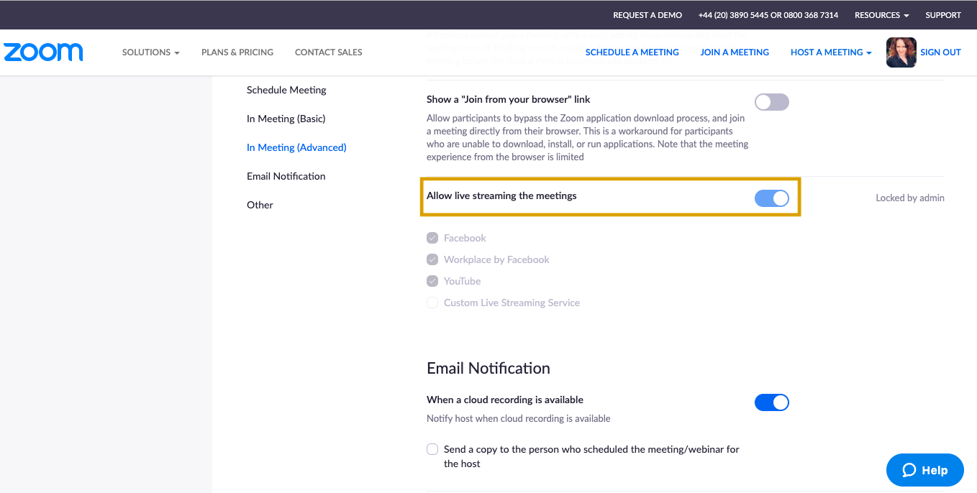Uncheck the Workplace by Facebook checkbox

tap(432, 259)
